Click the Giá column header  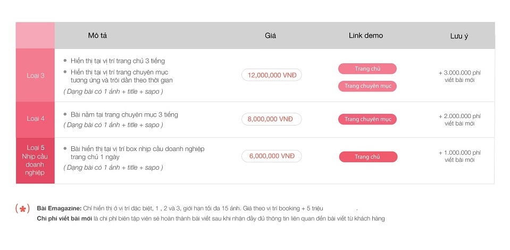pyautogui.click(x=271, y=36)
